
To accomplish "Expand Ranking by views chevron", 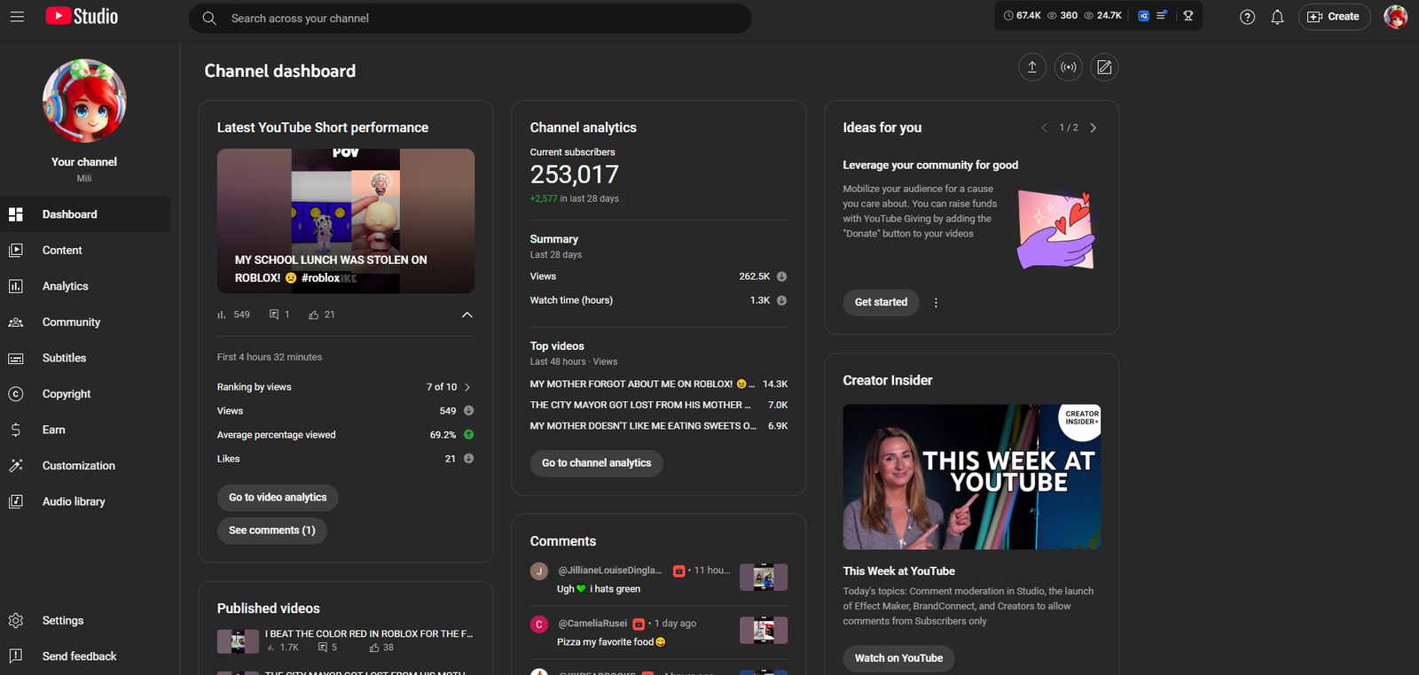I will (467, 387).
